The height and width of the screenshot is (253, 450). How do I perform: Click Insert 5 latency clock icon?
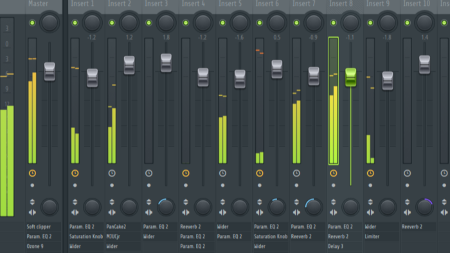222,173
